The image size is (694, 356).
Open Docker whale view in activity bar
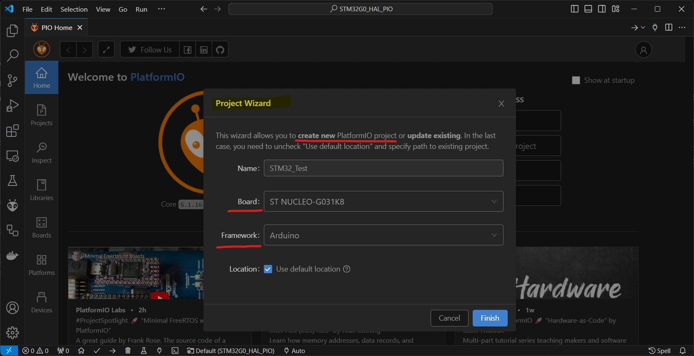pos(13,255)
